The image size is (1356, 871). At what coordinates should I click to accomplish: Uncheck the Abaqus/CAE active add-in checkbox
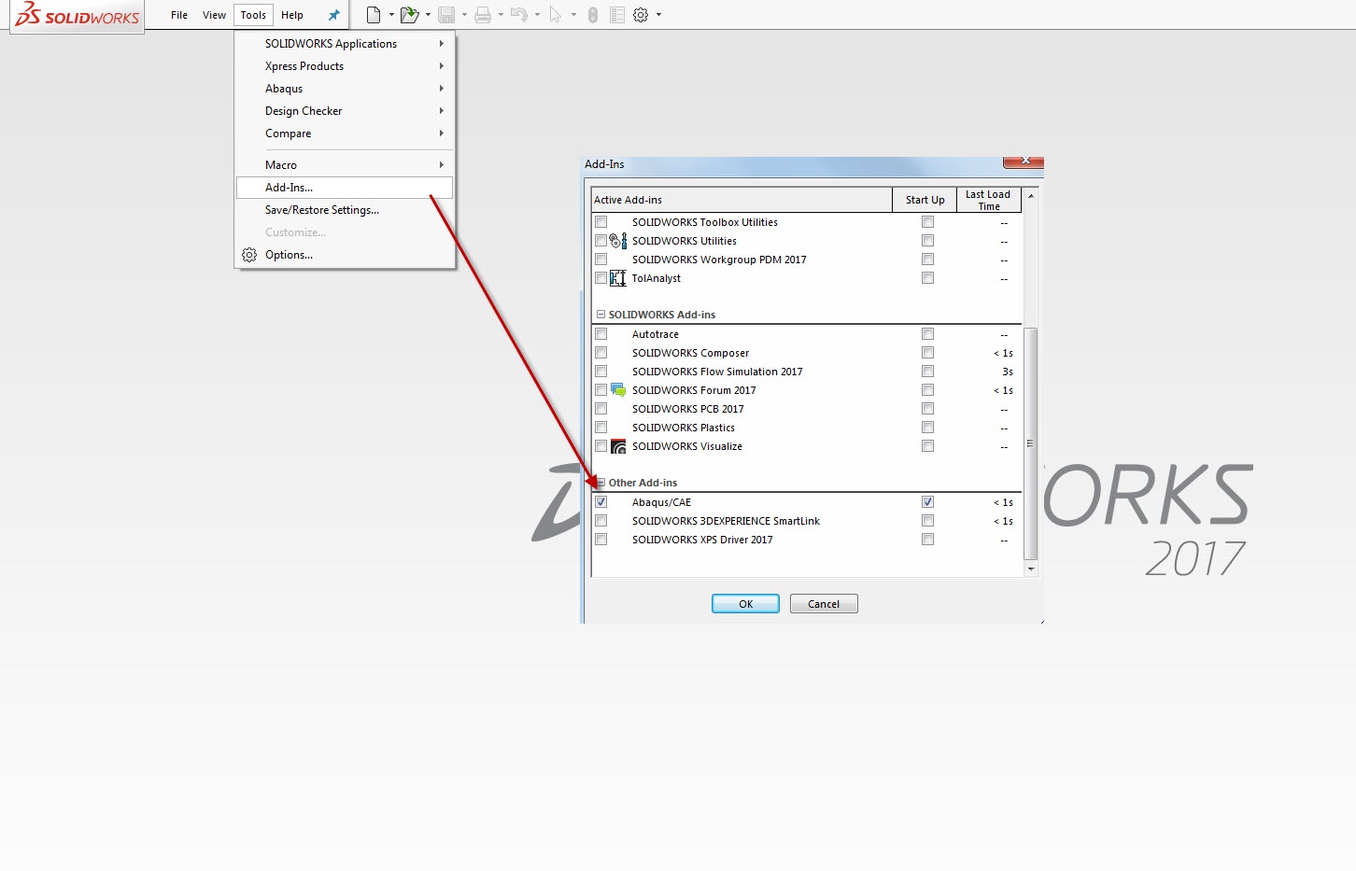tap(600, 501)
